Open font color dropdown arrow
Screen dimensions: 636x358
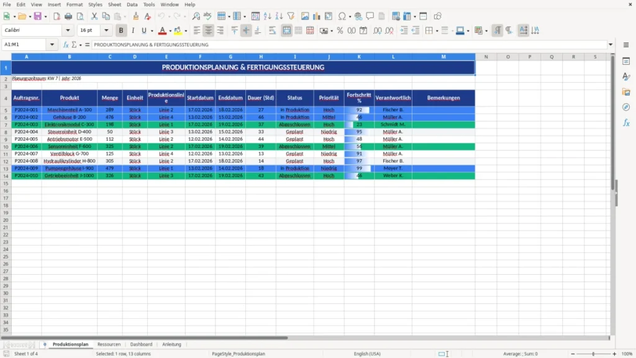coord(170,30)
